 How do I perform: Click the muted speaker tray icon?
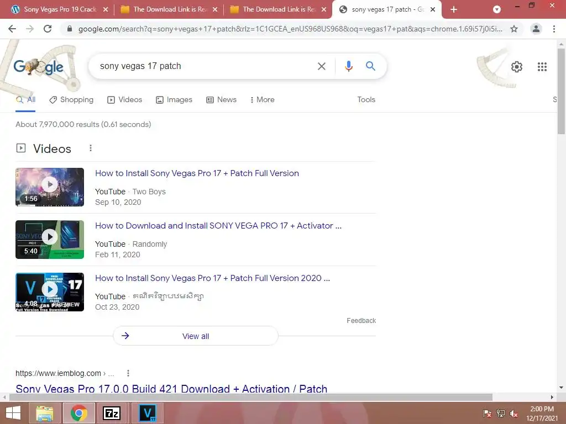tap(513, 414)
